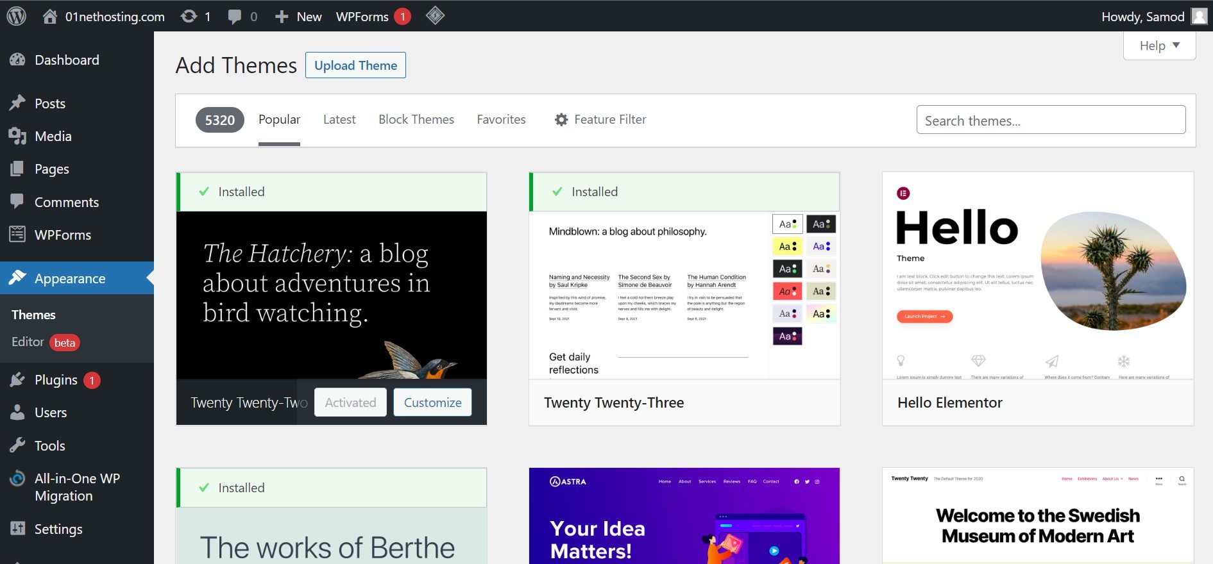Open the Astra theme screenshot
The width and height of the screenshot is (1213, 564).
click(684, 516)
